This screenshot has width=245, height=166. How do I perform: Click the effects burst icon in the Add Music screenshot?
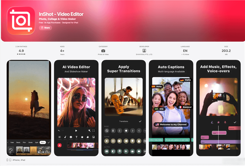(x=218, y=122)
